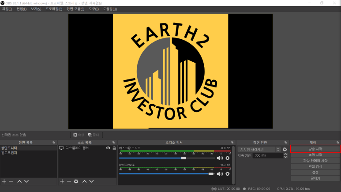Increase 지속 기간 duration with up arrow

285,154
